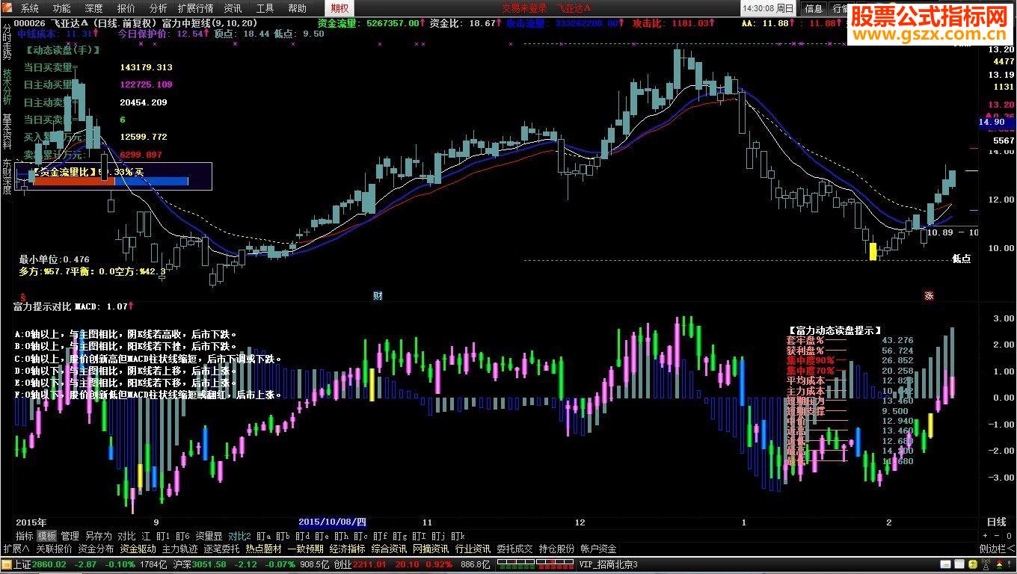Click the 上证 index value 2860.02
Image resolution: width=1017 pixels, height=574 pixels.
tap(49, 565)
